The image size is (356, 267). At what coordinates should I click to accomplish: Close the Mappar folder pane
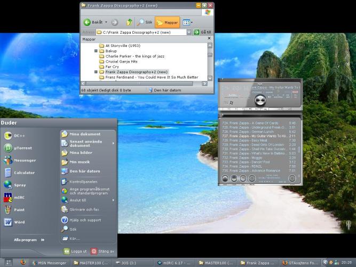(209, 39)
